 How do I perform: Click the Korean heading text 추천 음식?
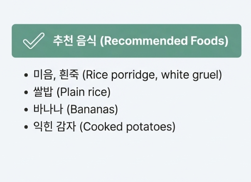pos(74,41)
